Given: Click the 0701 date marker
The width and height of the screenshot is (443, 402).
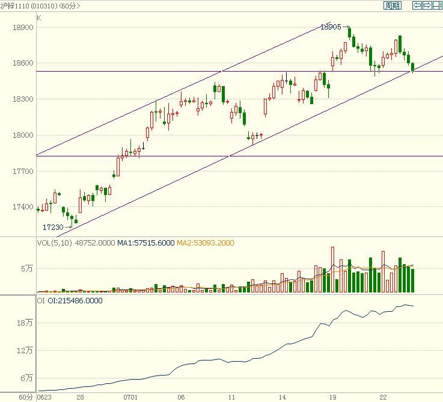Looking at the screenshot, I should click(x=130, y=397).
